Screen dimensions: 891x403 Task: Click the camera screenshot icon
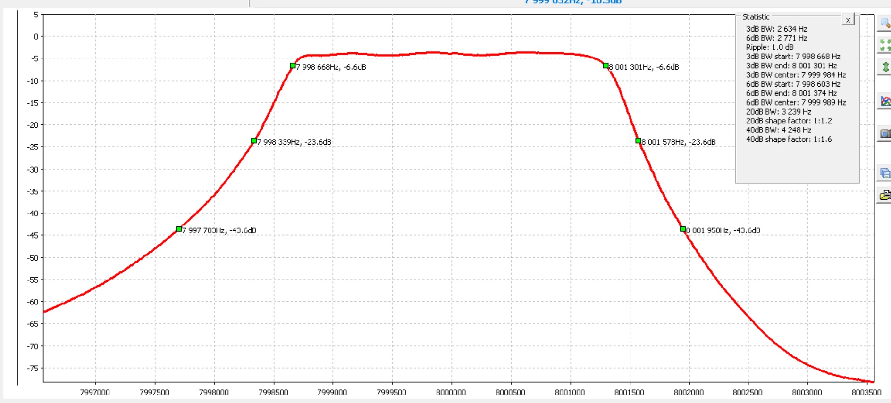[x=885, y=134]
